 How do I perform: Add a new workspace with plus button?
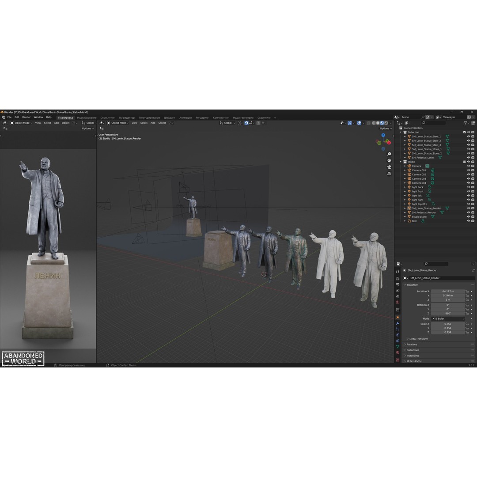(x=275, y=118)
